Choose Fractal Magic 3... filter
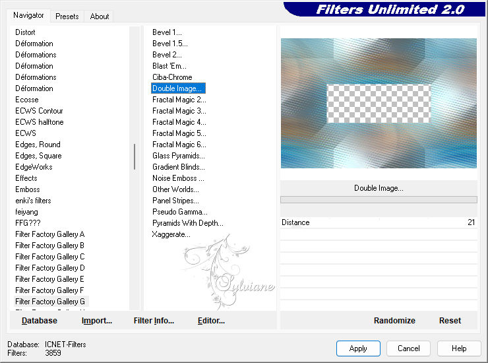The image size is (488, 363). coord(179,111)
